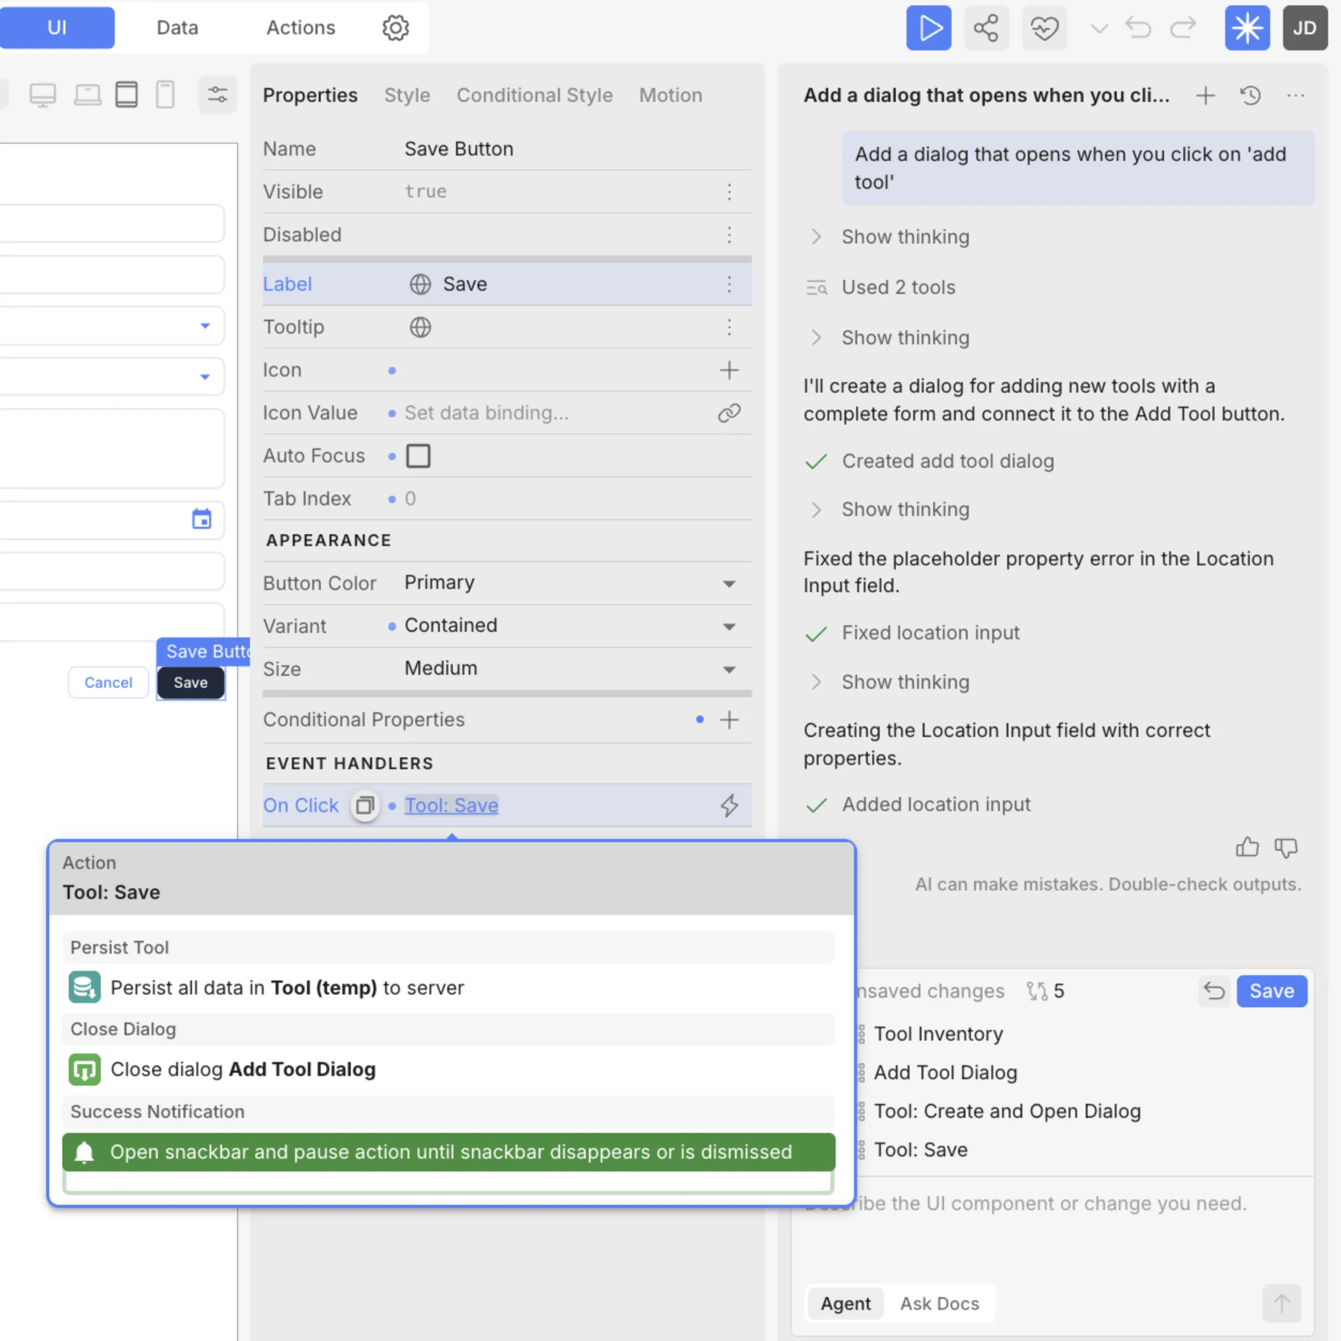Screen dimensions: 1341x1341
Task: Select the tablet device preview icon
Action: (127, 94)
